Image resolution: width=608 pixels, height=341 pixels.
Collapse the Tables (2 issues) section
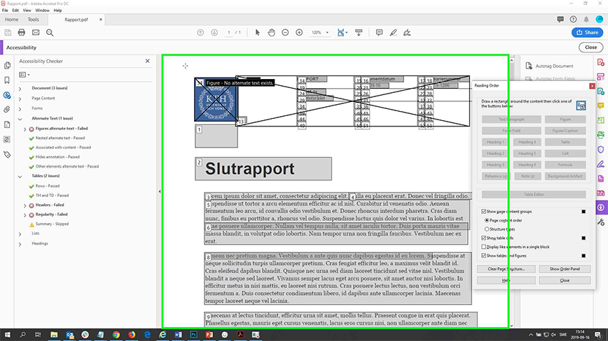20,176
